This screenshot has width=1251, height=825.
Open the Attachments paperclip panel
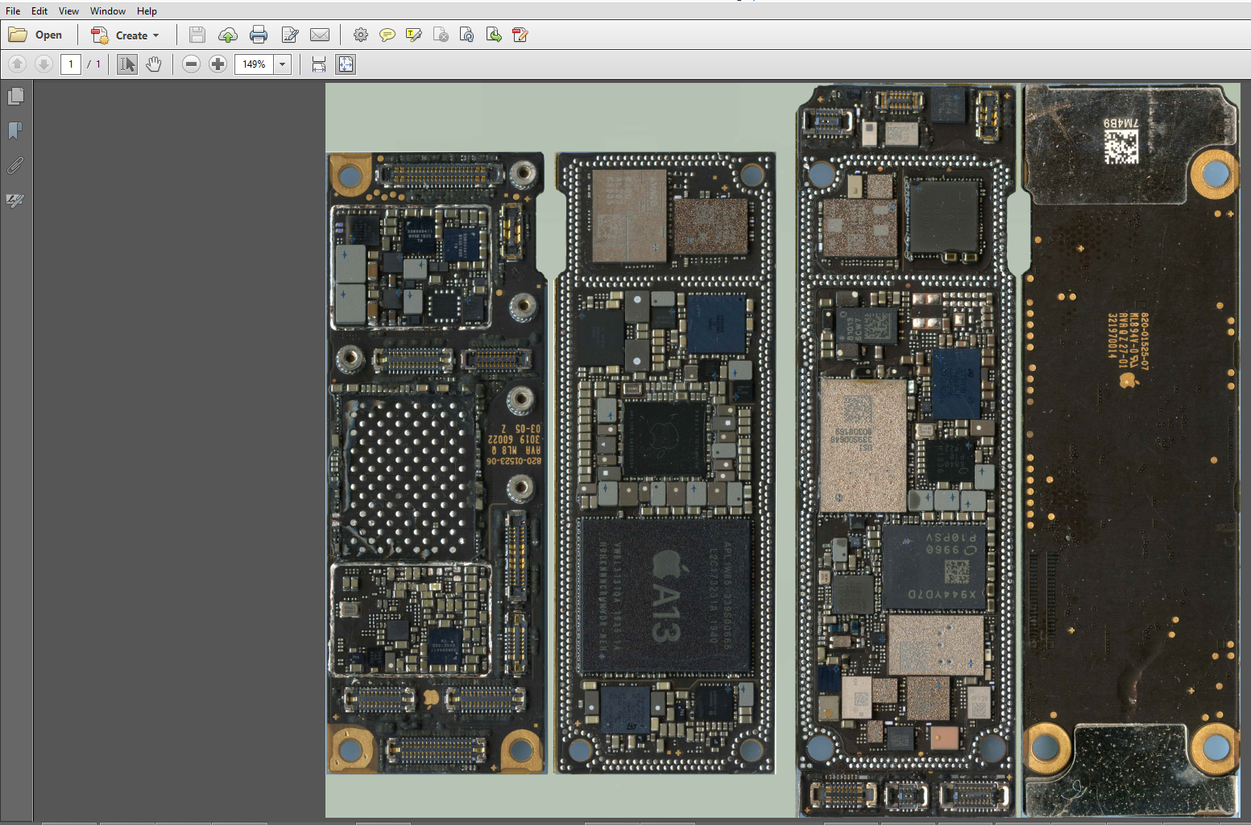(15, 166)
